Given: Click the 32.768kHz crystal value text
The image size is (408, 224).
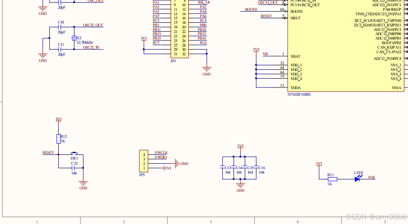Looking at the screenshot, I should [84, 42].
